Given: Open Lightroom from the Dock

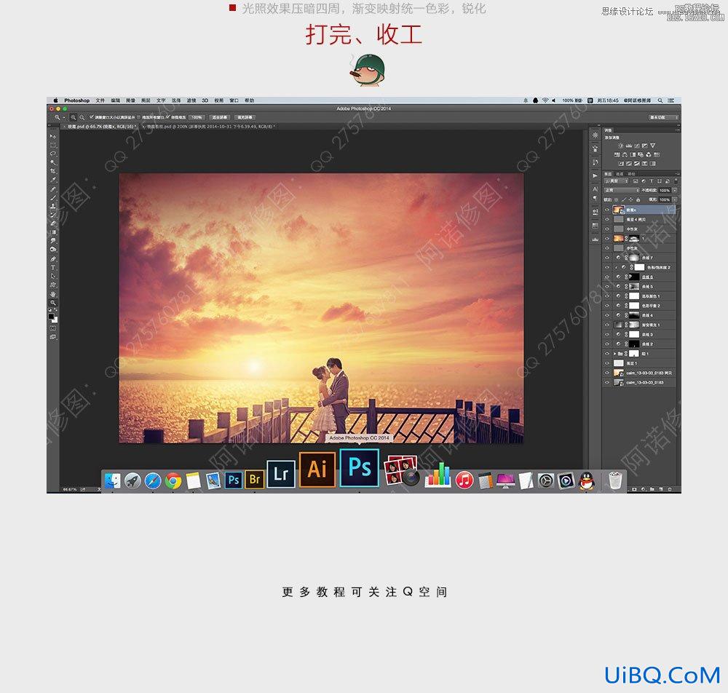Looking at the screenshot, I should click(x=281, y=473).
